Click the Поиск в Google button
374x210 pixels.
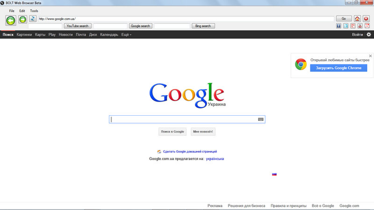[x=173, y=132]
